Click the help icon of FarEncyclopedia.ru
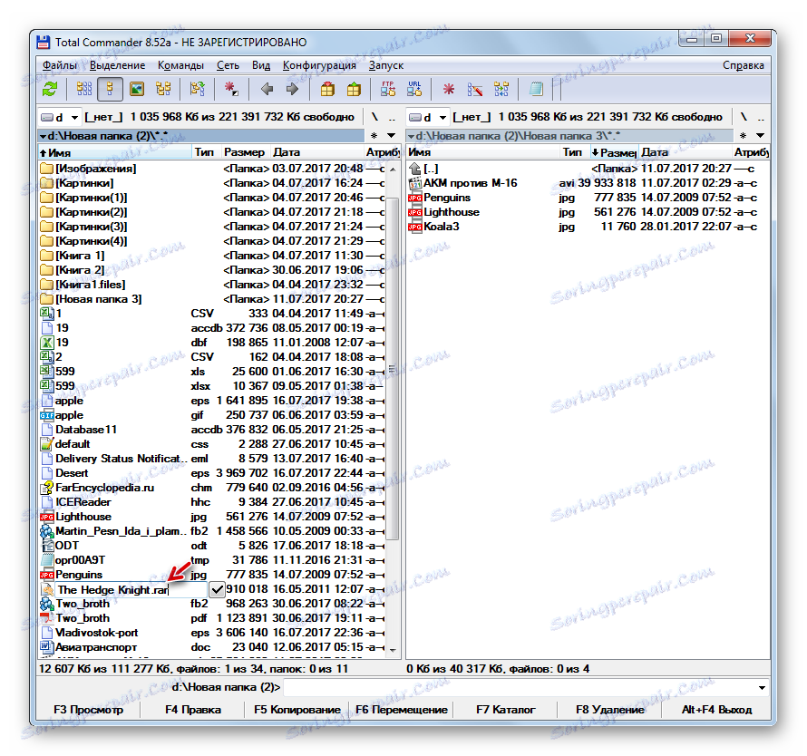The image size is (807, 756). pyautogui.click(x=47, y=488)
